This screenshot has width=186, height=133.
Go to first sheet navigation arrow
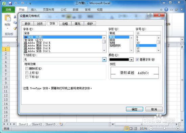pyautogui.click(x=4, y=124)
